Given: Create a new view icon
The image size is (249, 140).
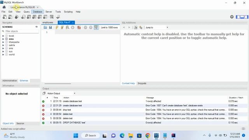Looking at the screenshot, I should (x=34, y=17).
